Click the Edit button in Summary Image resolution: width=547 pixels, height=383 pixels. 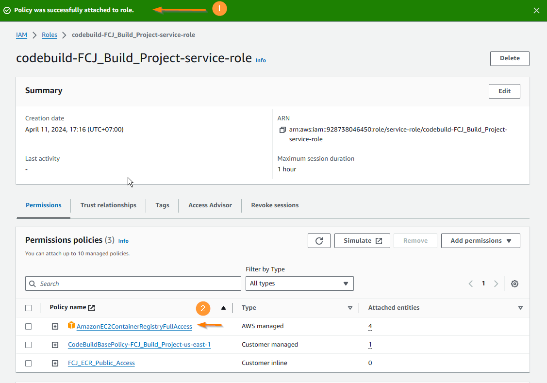click(504, 91)
